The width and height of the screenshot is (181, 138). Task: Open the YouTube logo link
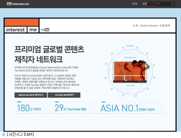pyautogui.click(x=45, y=30)
